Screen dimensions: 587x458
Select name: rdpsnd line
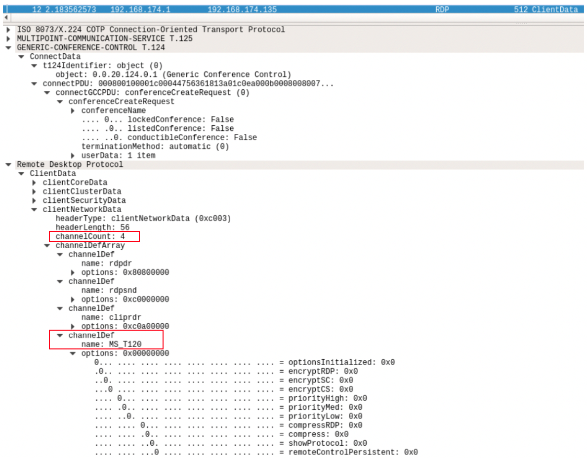pyautogui.click(x=109, y=291)
